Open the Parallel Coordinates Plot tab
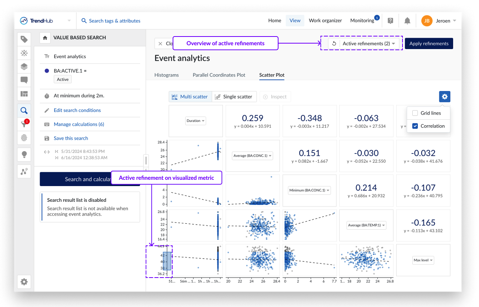The image size is (479, 307). (219, 75)
